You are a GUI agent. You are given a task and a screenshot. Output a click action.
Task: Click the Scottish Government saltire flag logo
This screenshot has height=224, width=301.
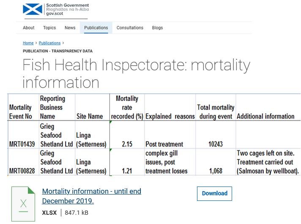tap(33, 9)
